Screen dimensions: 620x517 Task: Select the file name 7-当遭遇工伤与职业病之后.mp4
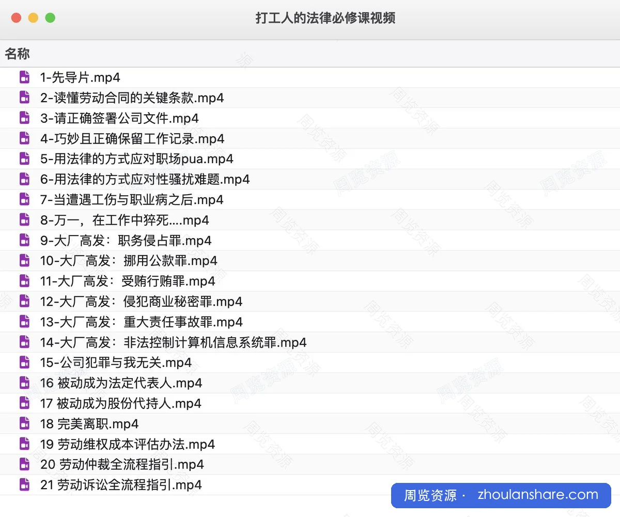[132, 200]
